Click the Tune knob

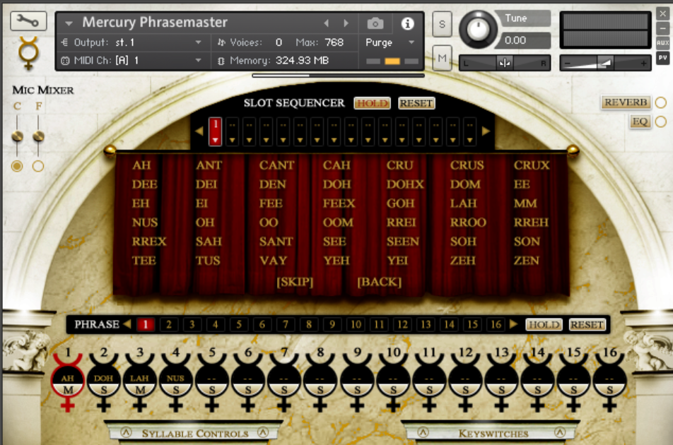point(478,30)
